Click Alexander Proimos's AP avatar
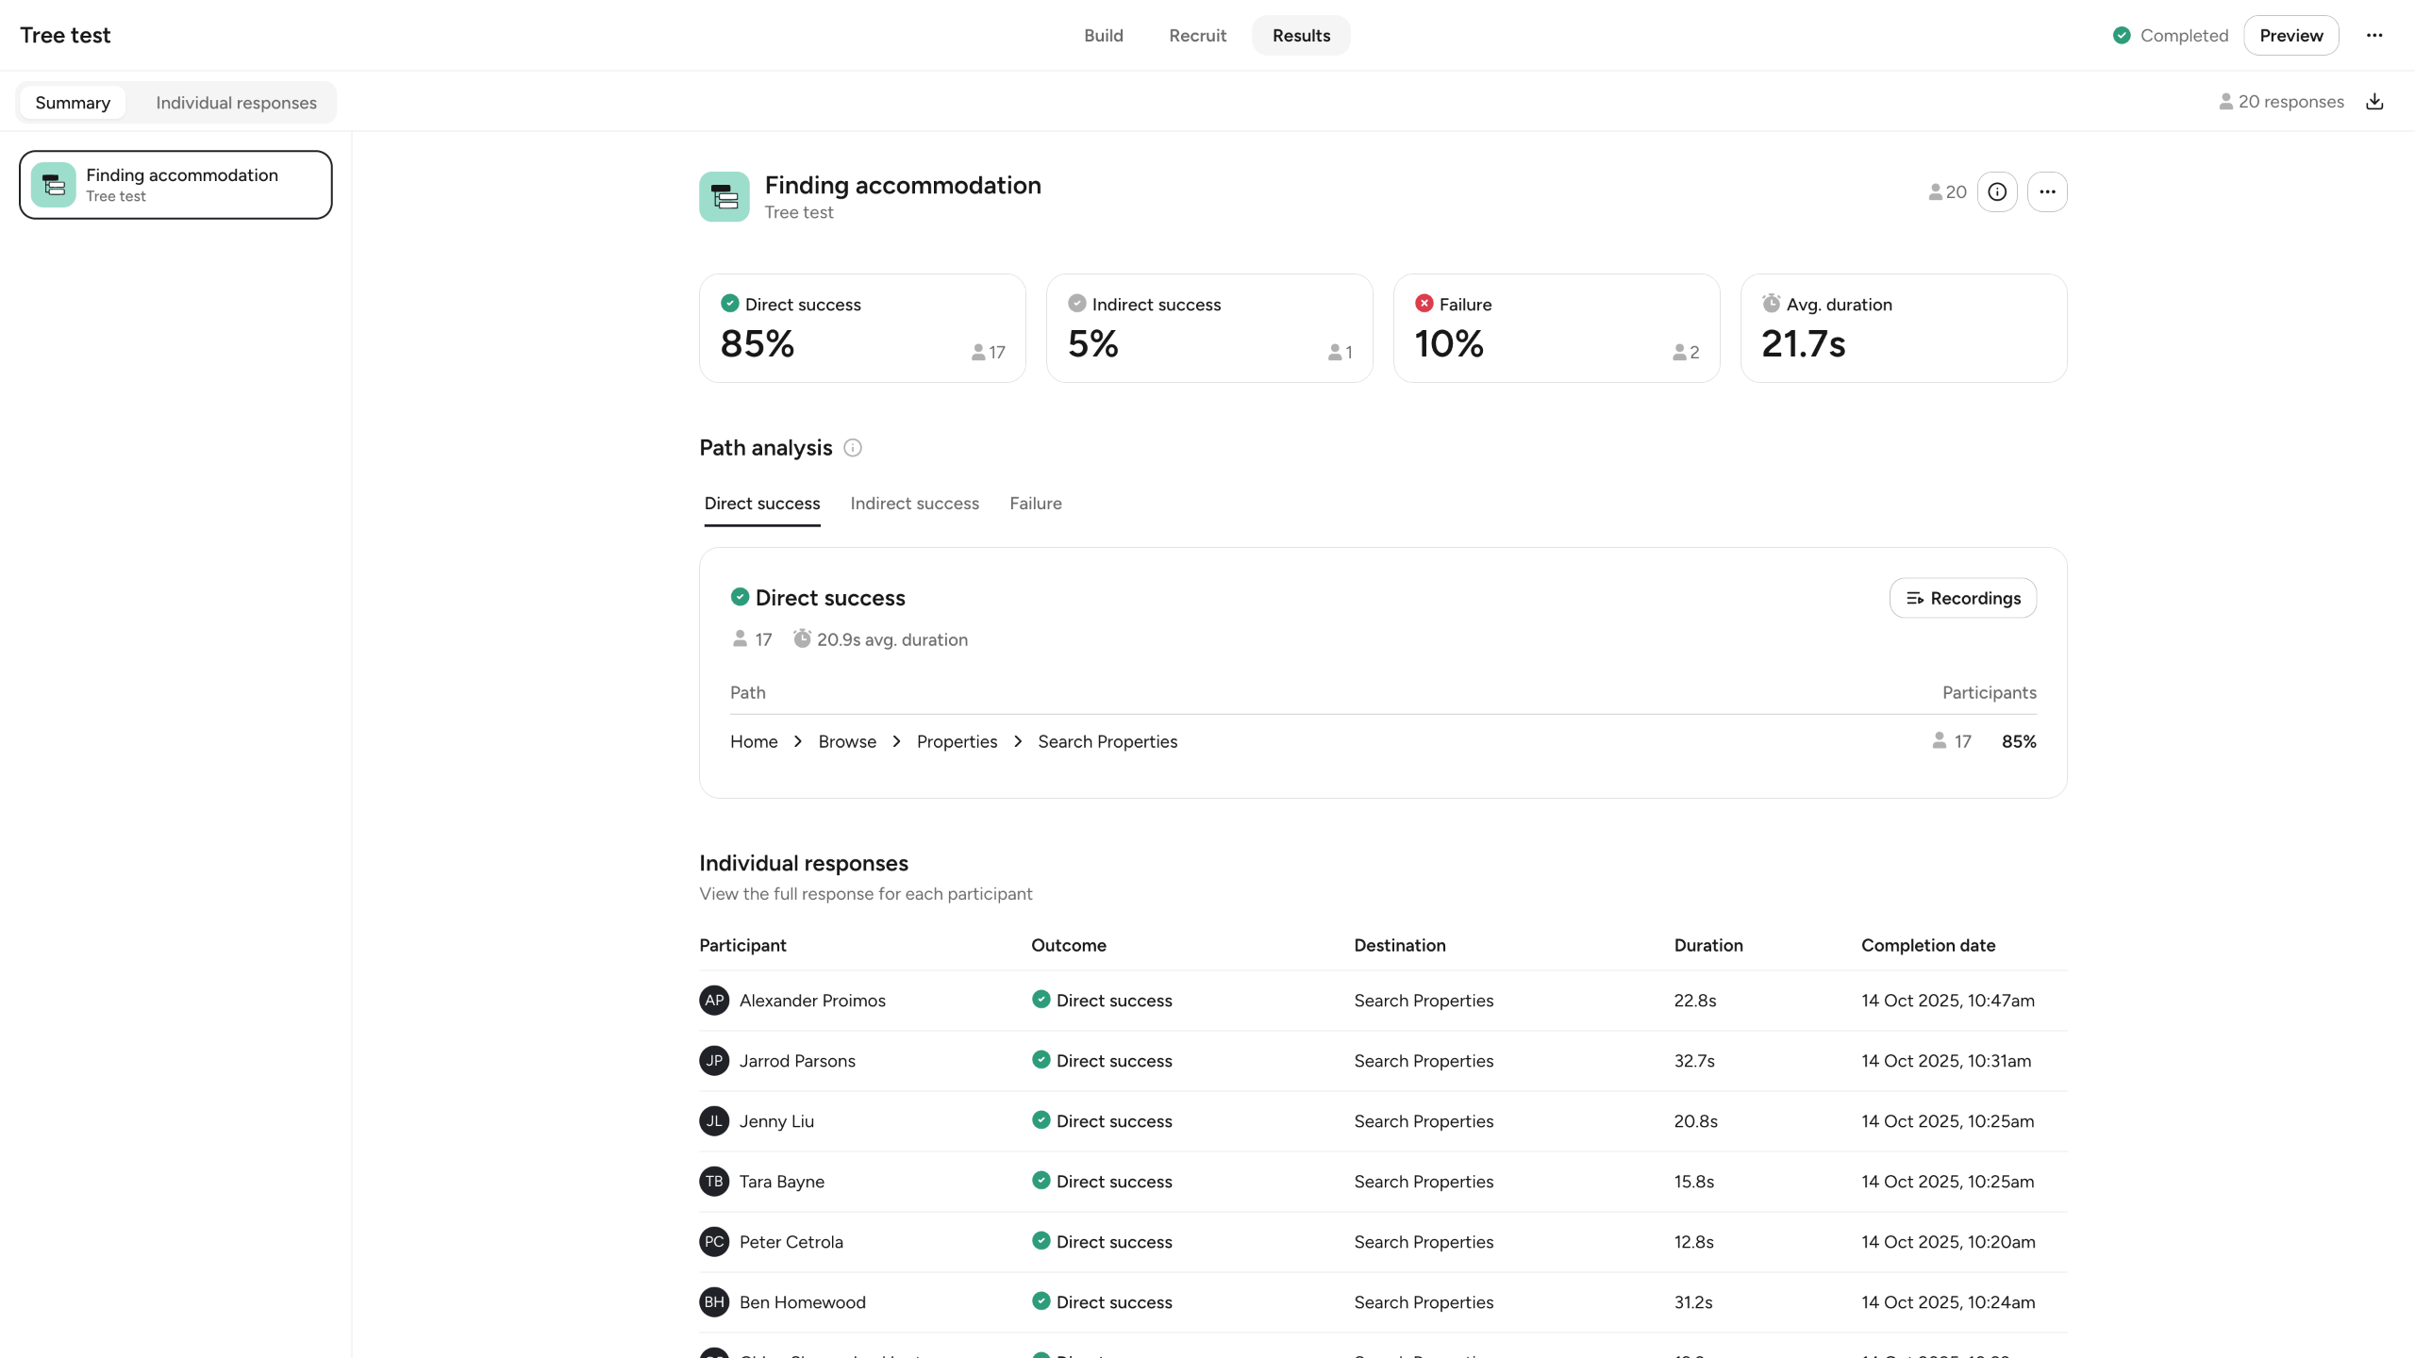This screenshot has width=2415, height=1358. pos(714,1001)
